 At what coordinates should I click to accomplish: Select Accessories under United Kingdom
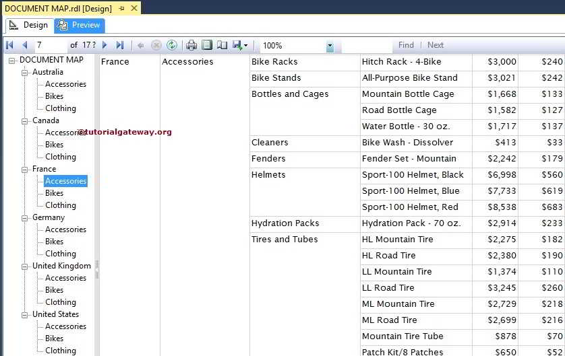pos(65,278)
